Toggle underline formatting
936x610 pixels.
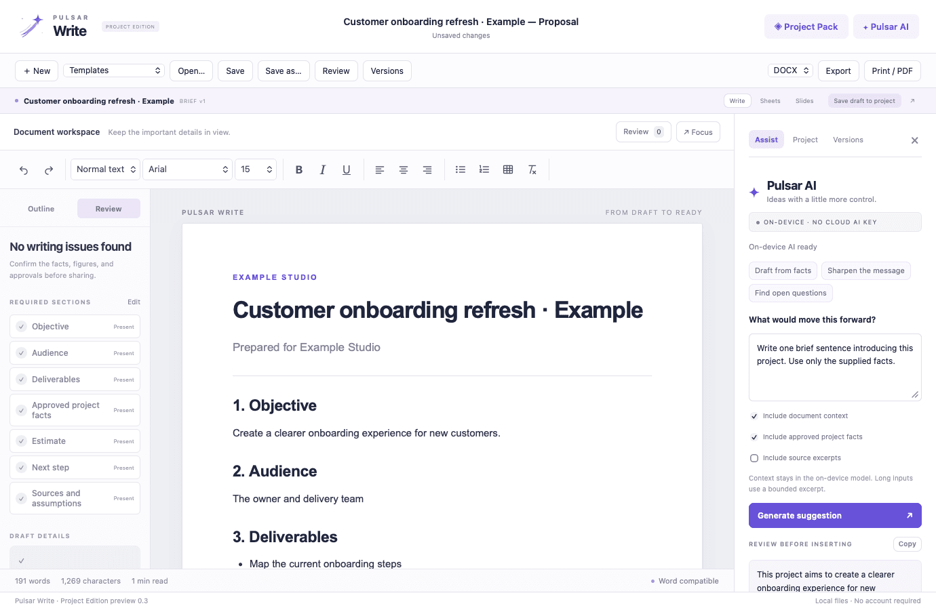click(x=347, y=170)
